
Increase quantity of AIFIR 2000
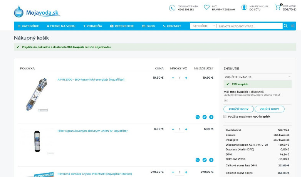[x=186, y=78]
